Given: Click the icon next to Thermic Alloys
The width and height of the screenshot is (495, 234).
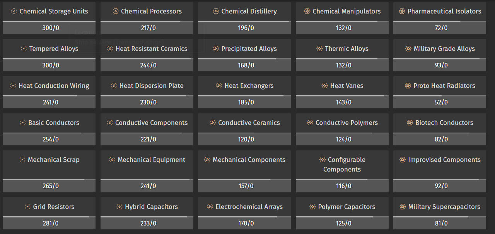Looking at the screenshot, I should click(319, 49).
